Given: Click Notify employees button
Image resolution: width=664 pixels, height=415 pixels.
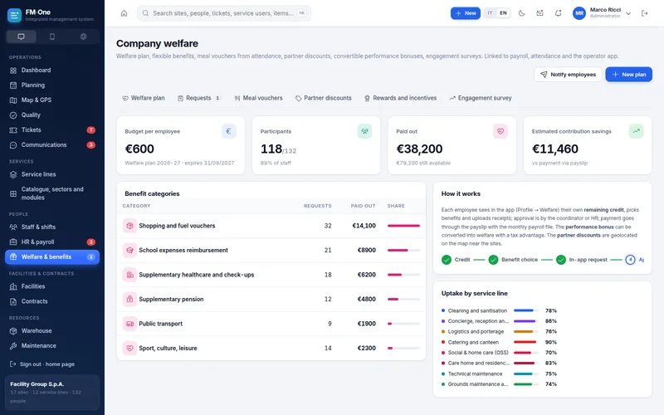Looking at the screenshot, I should [568, 75].
